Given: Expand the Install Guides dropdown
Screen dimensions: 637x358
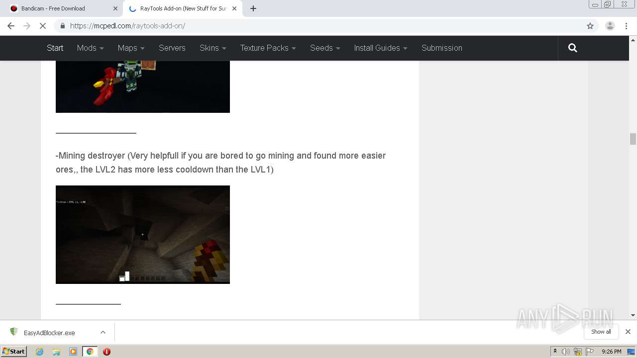Looking at the screenshot, I should tap(381, 48).
